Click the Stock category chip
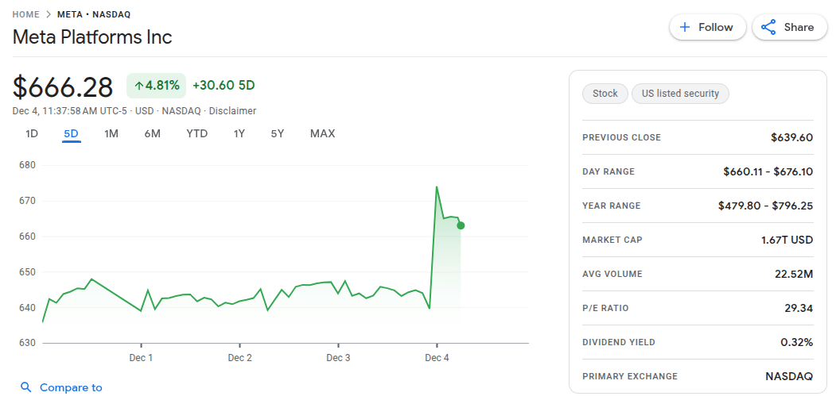This screenshot has width=836, height=400. [605, 94]
